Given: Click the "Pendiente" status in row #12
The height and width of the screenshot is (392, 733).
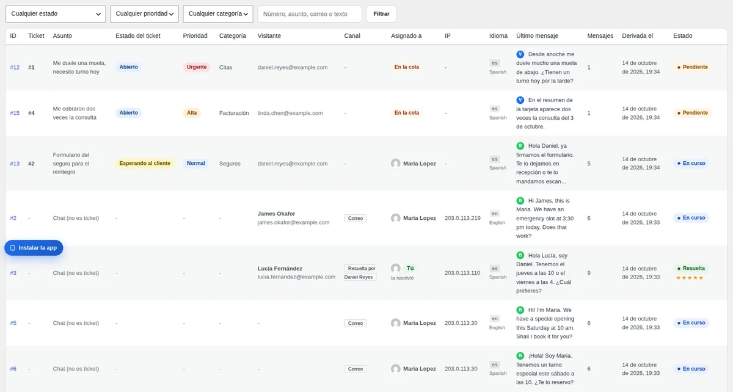Looking at the screenshot, I should 693,67.
